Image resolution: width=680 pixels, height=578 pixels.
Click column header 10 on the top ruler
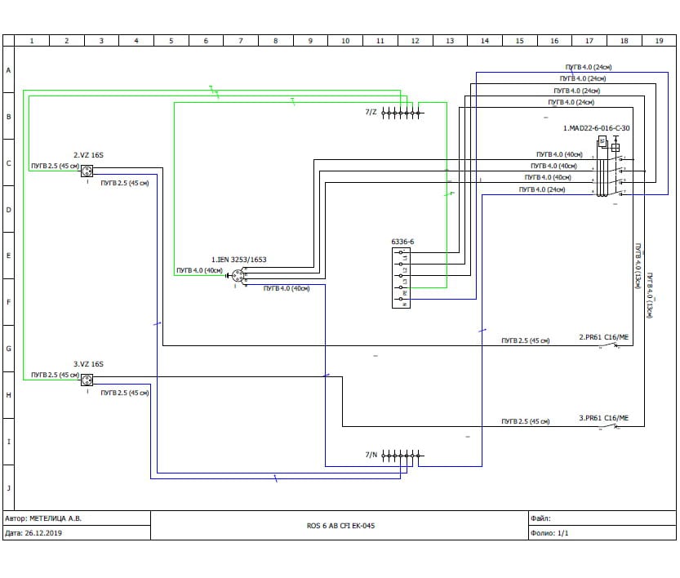[345, 40]
